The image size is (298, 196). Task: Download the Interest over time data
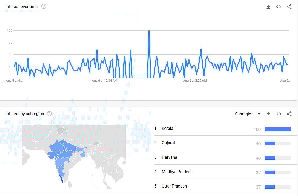point(268,7)
